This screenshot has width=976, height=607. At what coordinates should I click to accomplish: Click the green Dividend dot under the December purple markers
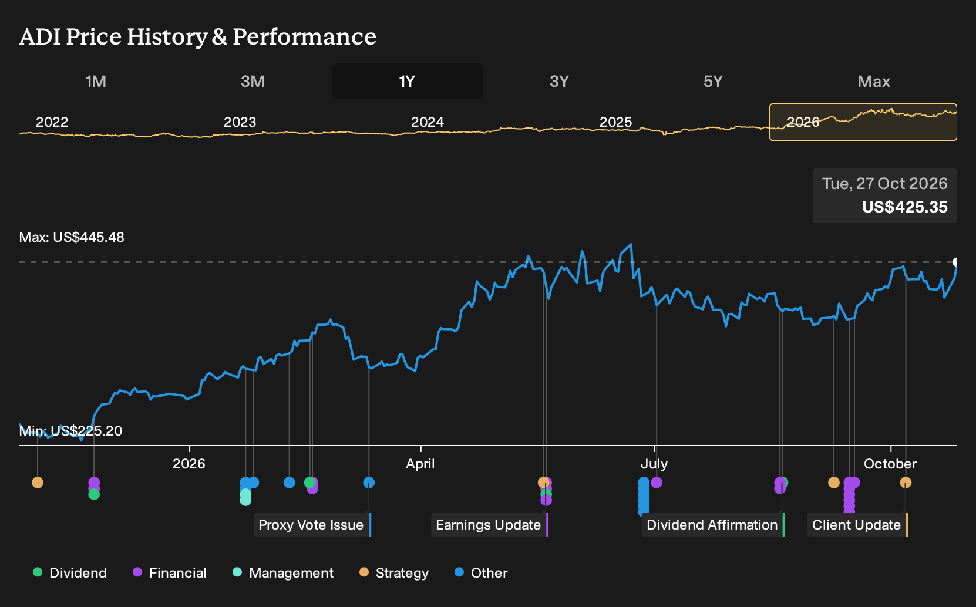click(x=94, y=495)
